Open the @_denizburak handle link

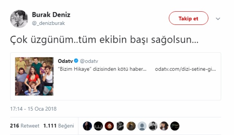[48, 23]
